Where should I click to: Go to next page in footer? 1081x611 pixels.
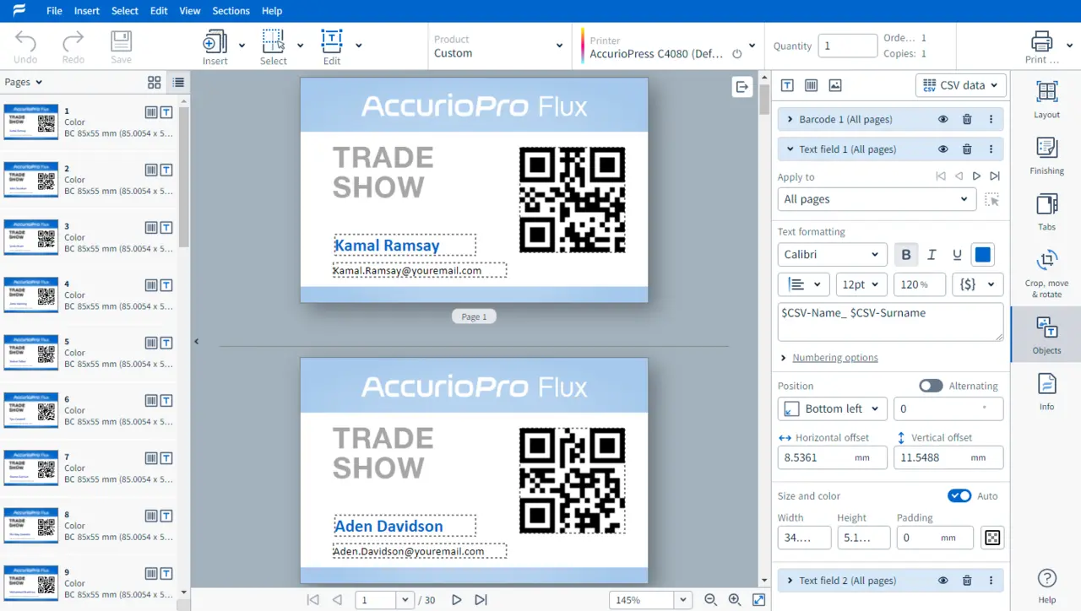456,600
